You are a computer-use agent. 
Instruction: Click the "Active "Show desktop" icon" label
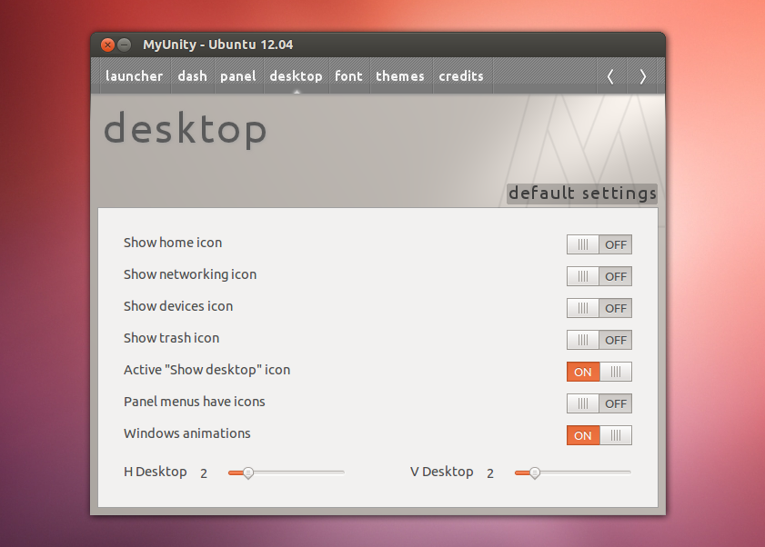pyautogui.click(x=206, y=370)
